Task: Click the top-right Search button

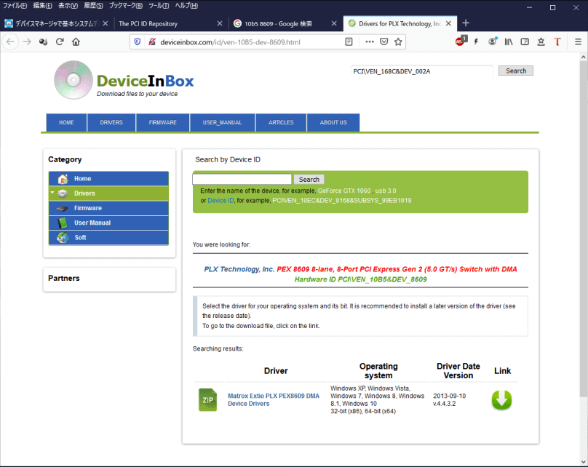Action: pos(516,71)
